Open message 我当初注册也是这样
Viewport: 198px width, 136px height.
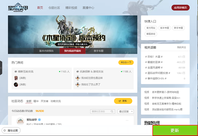pyautogui.click(x=92, y=78)
